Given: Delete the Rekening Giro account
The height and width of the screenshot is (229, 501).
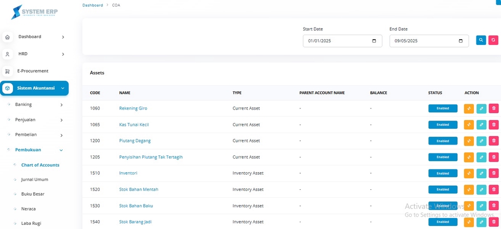Looking at the screenshot, I should (494, 109).
